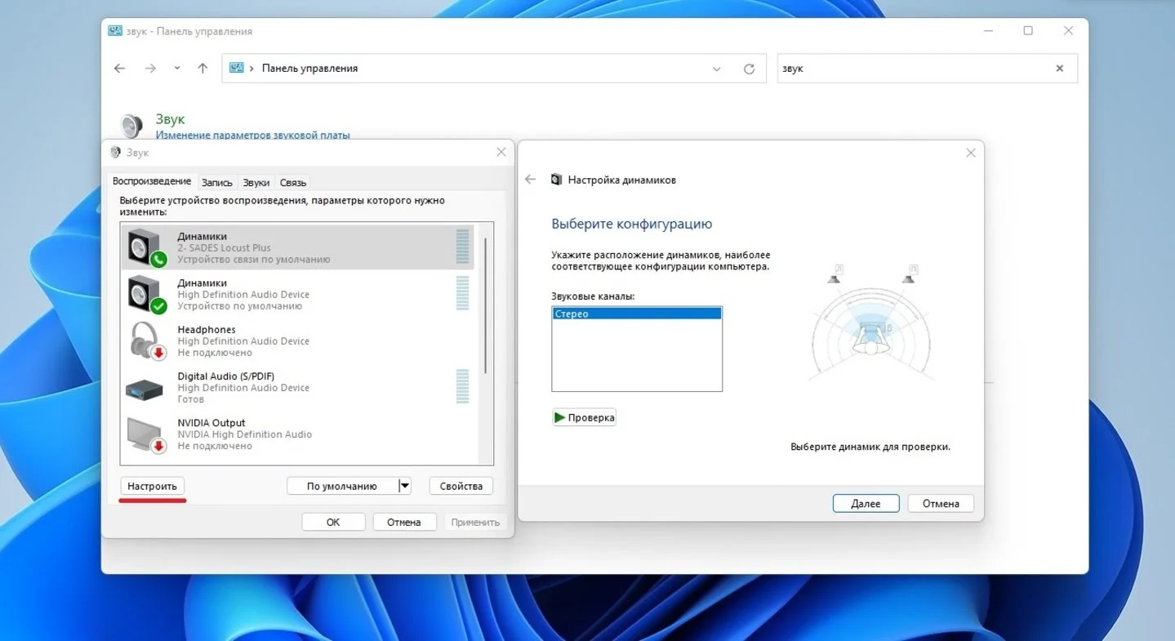Expand the address bar history dropdown
The height and width of the screenshot is (641, 1175).
pos(717,69)
